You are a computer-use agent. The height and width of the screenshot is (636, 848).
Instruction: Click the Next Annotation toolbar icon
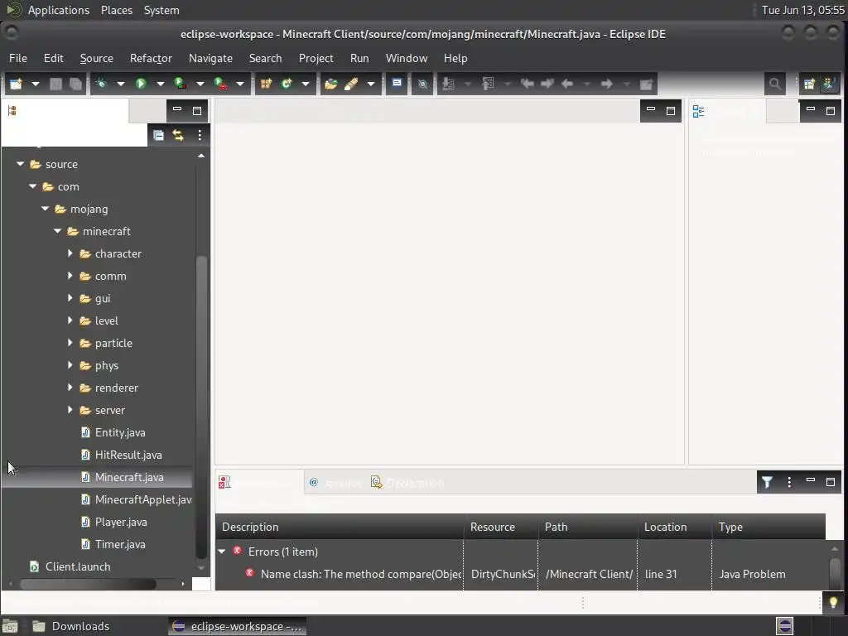448,84
